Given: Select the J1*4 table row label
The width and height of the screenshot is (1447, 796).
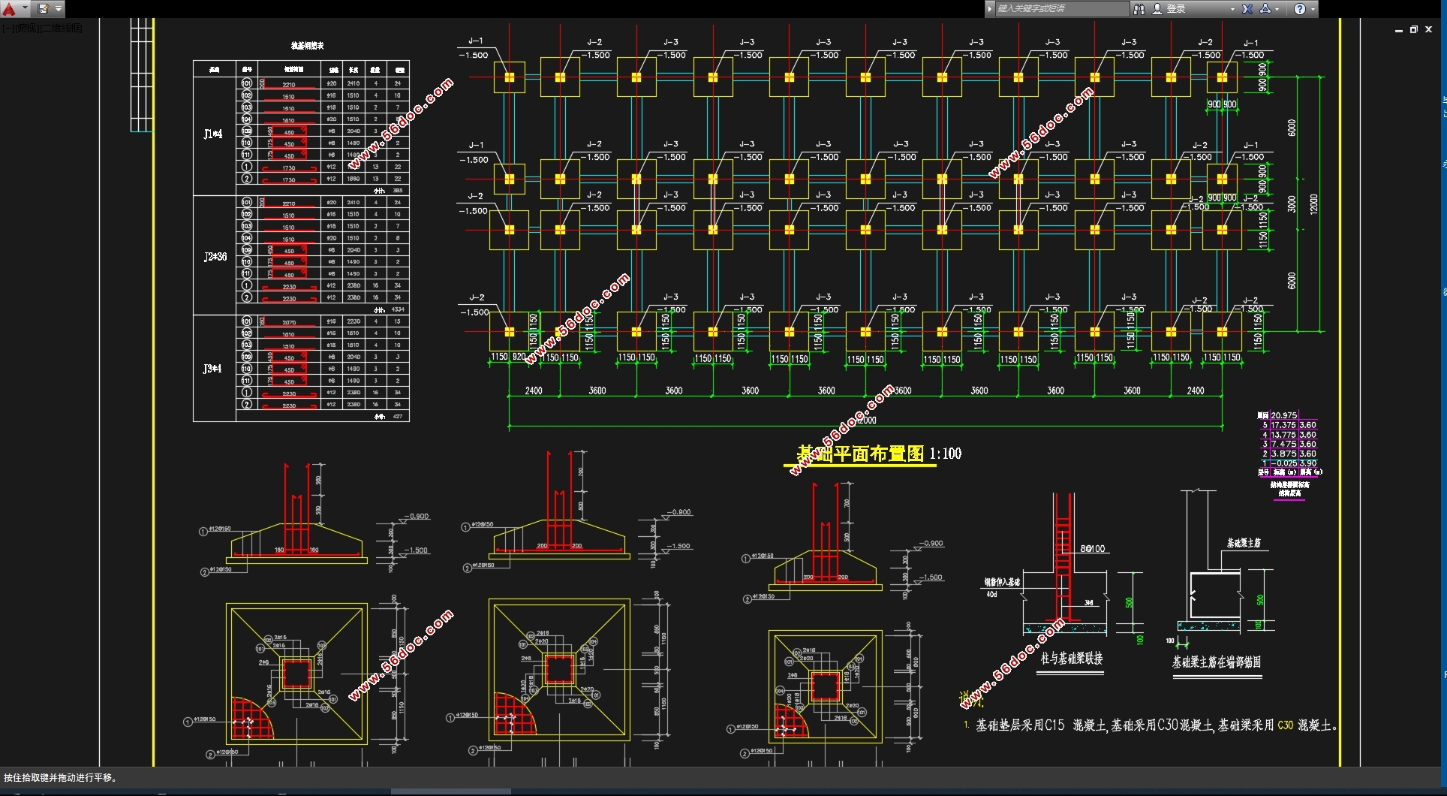Looking at the screenshot, I should click(213, 134).
